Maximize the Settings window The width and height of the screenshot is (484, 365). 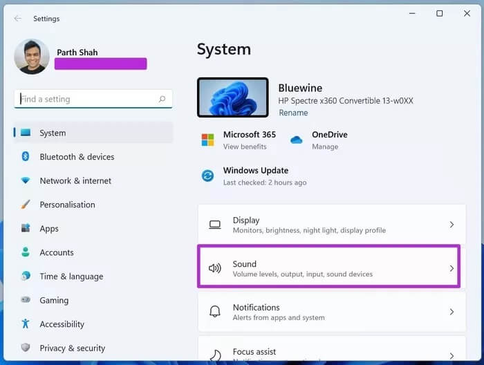[x=440, y=13]
